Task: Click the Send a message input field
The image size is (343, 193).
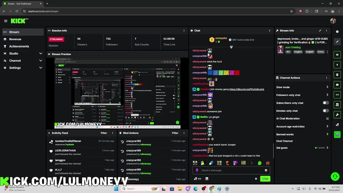Action: [231, 170]
